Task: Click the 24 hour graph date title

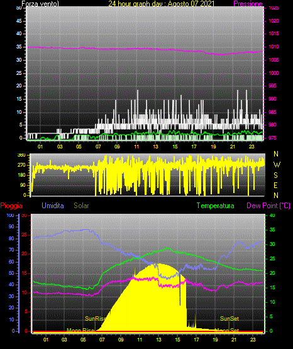Action: (x=162, y=4)
